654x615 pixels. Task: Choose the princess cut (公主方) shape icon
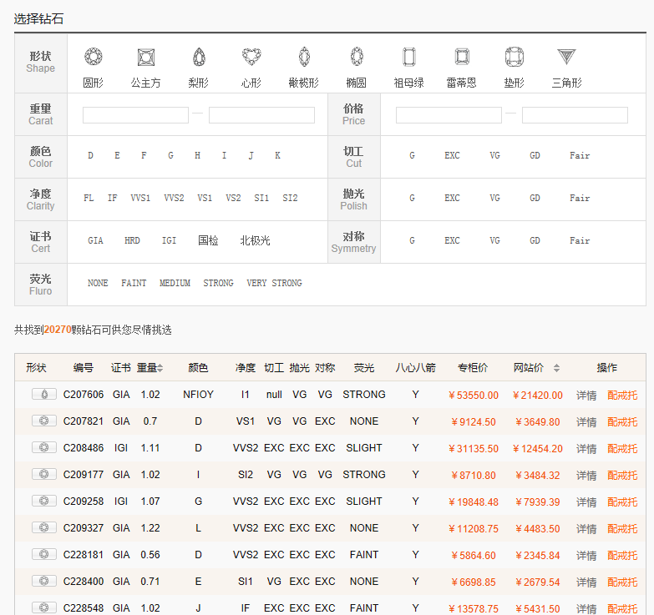coord(146,58)
